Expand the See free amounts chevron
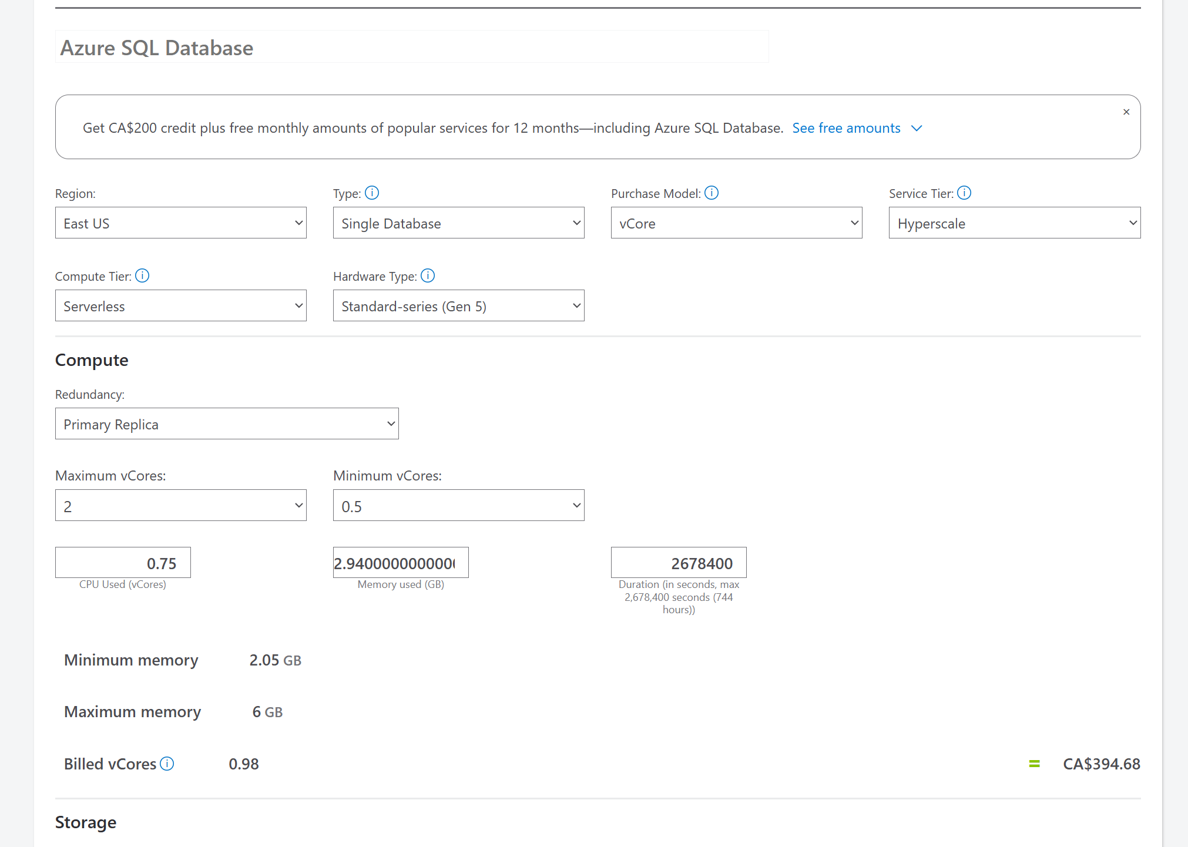This screenshot has width=1188, height=847. pyautogui.click(x=917, y=128)
